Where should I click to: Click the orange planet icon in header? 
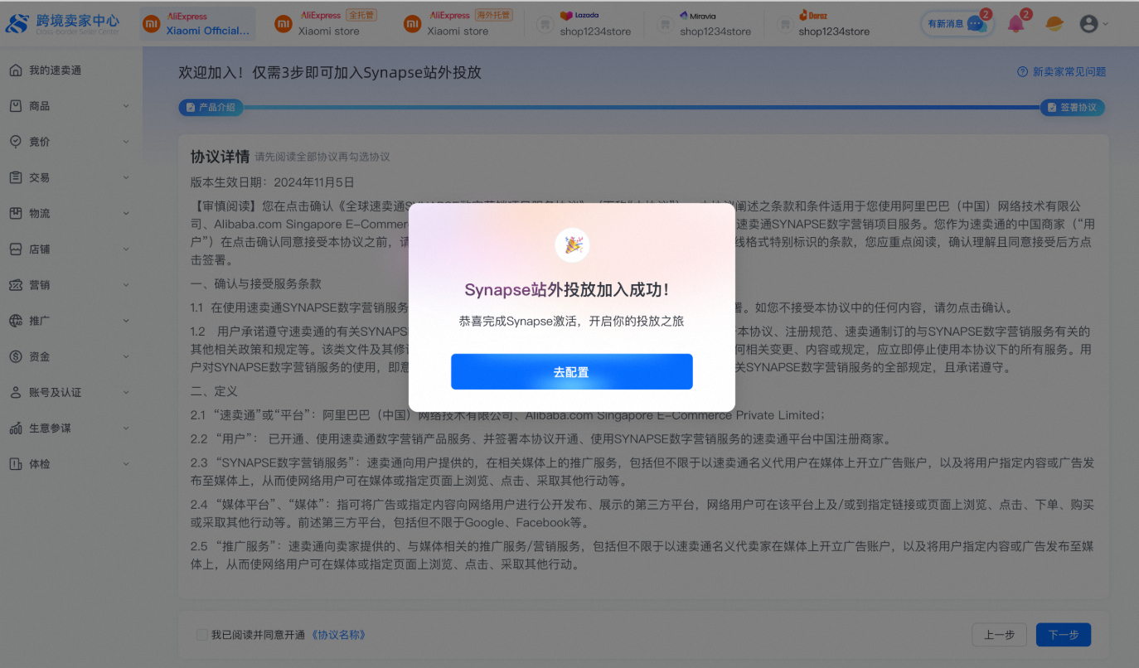pyautogui.click(x=1054, y=24)
